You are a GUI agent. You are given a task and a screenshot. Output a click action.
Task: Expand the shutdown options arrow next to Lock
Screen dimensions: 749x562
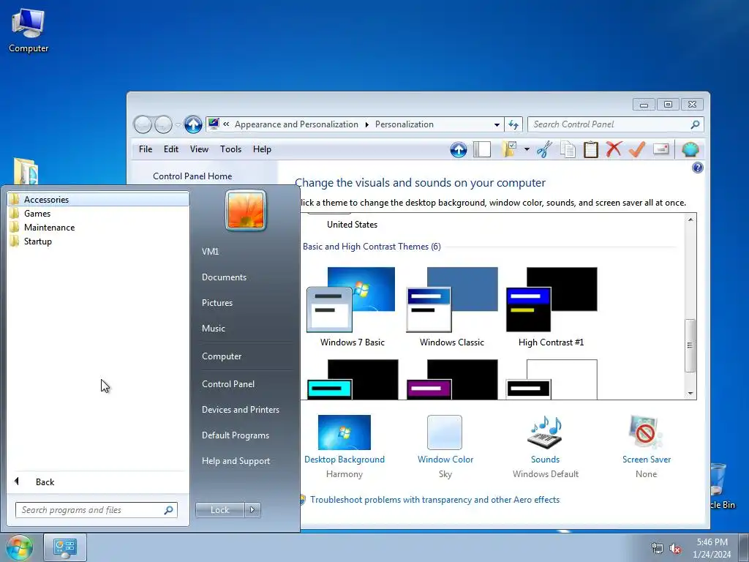[252, 510]
